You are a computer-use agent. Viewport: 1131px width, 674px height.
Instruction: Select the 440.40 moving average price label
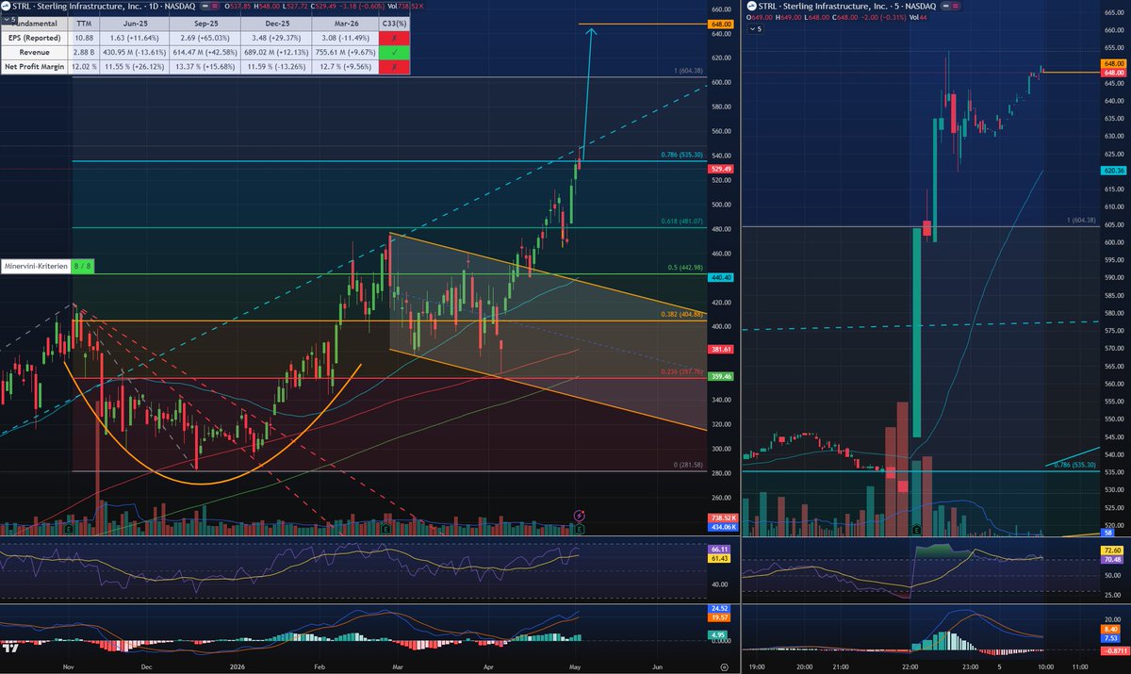[721, 279]
